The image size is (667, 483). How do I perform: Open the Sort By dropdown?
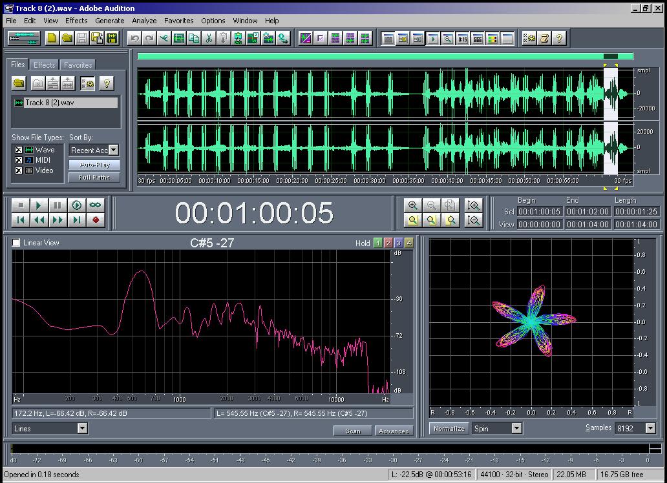coord(113,150)
